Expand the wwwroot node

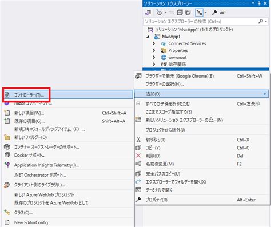[154, 57]
